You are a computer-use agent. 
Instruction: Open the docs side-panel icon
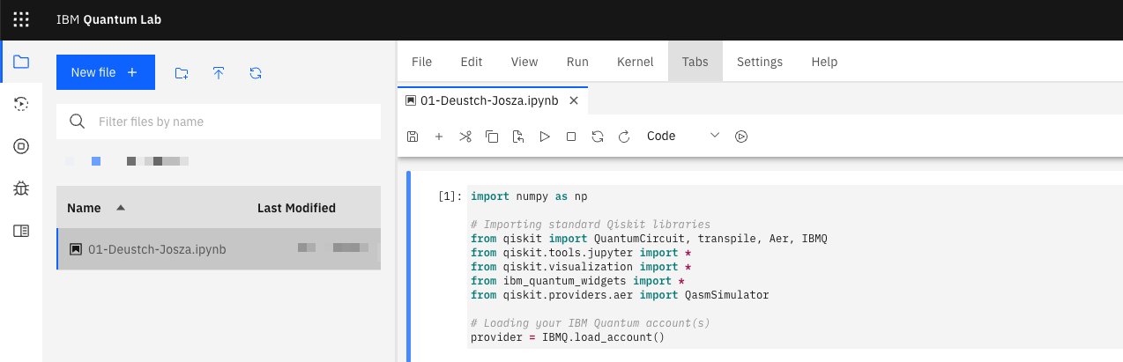tap(21, 231)
